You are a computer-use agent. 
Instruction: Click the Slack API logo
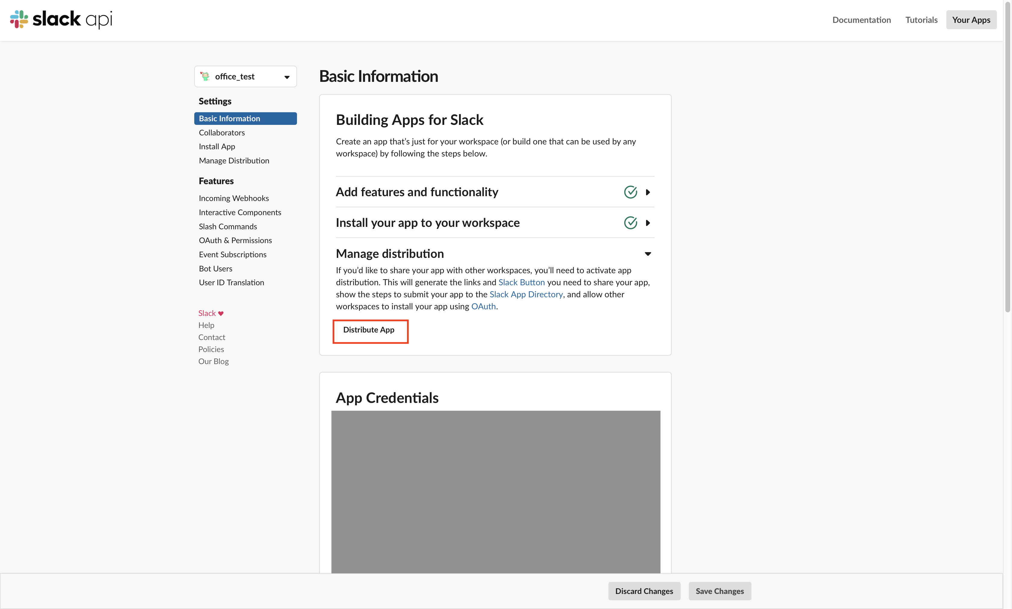point(61,19)
